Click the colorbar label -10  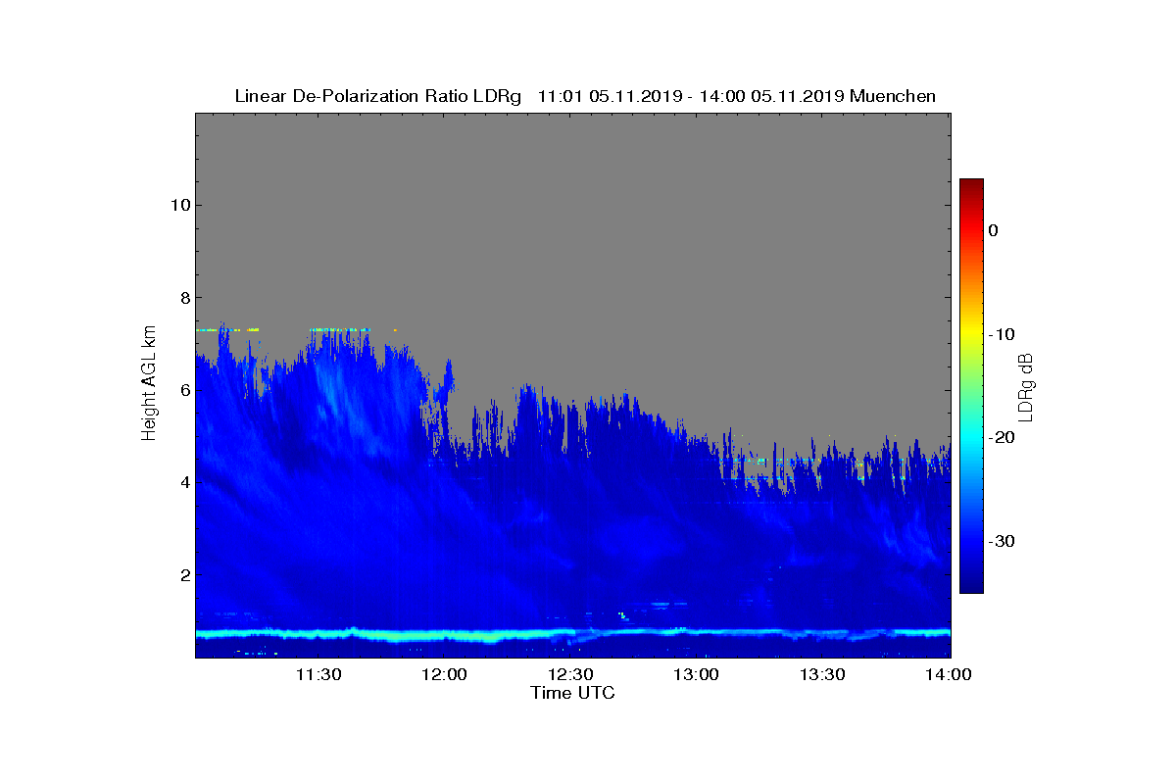[x=1001, y=334]
